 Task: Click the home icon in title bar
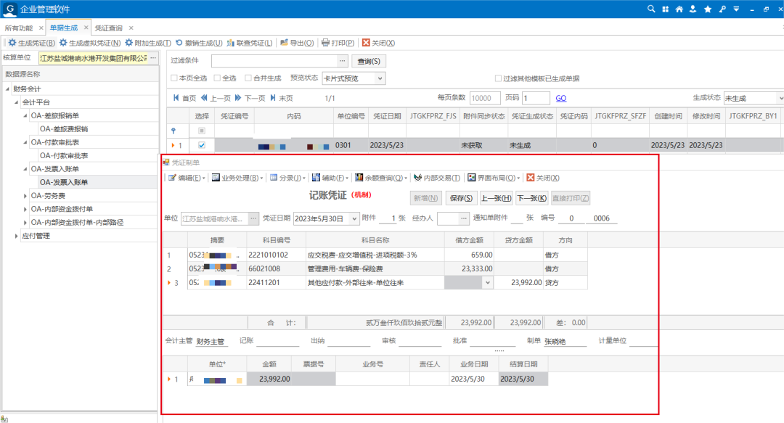(679, 9)
